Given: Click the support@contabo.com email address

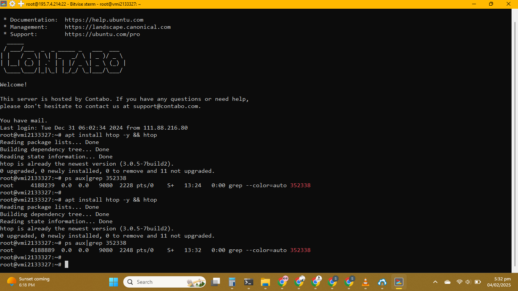Looking at the screenshot, I should pyautogui.click(x=166, y=106).
